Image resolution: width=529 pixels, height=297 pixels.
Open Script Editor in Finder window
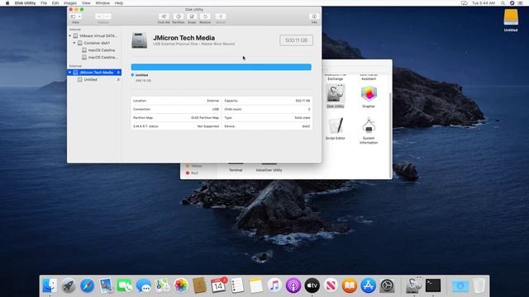(x=335, y=125)
